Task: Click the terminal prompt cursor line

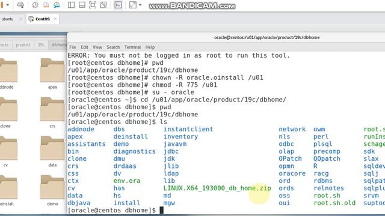Action: point(115,211)
